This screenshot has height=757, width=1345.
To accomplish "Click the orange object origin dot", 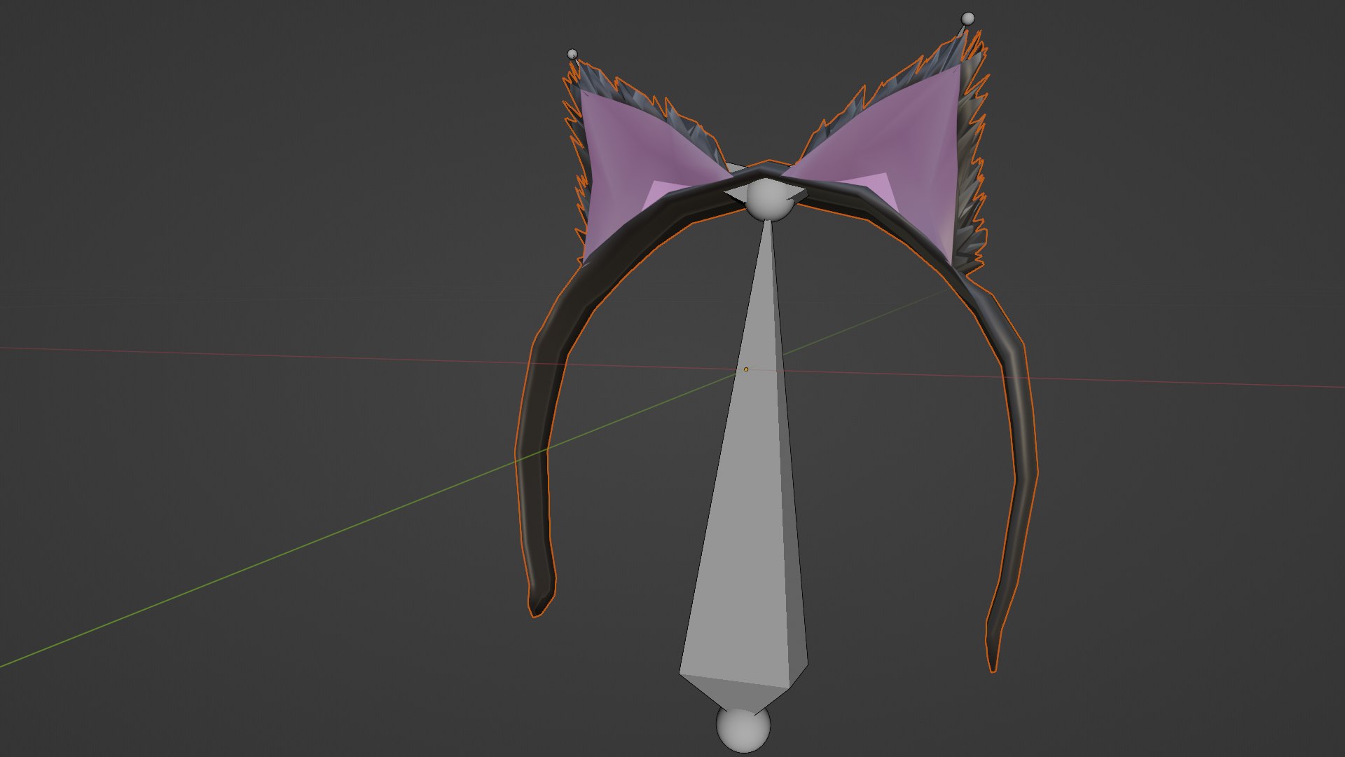I will click(x=746, y=369).
